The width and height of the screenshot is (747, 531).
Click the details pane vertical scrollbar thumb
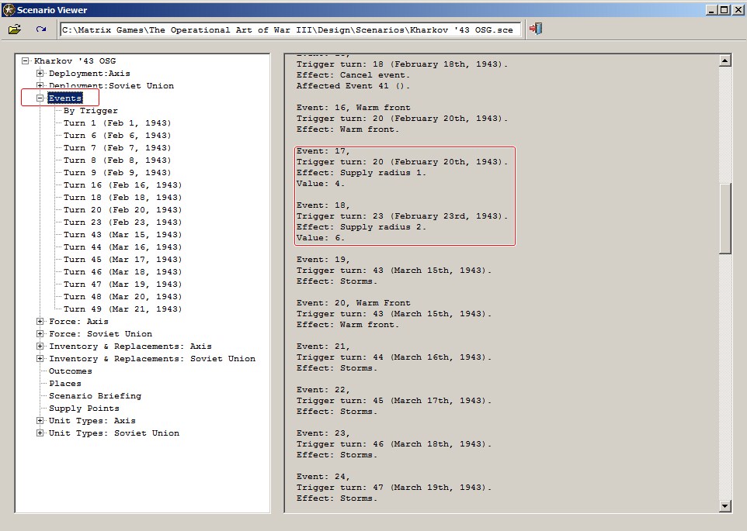(x=724, y=219)
